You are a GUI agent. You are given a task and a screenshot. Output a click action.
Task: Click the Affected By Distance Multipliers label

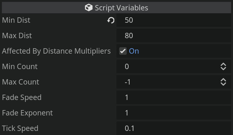pos(56,51)
